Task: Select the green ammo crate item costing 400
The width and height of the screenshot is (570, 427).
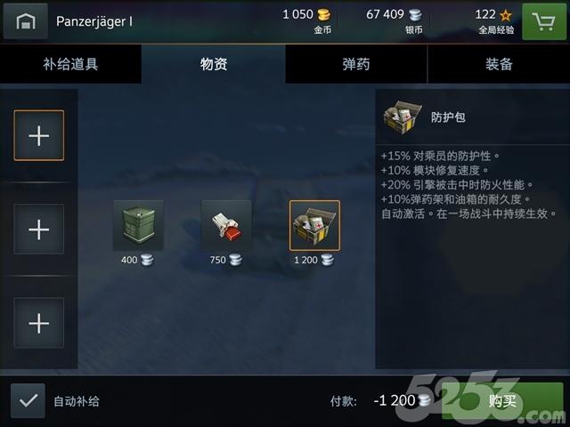Action: click(138, 225)
